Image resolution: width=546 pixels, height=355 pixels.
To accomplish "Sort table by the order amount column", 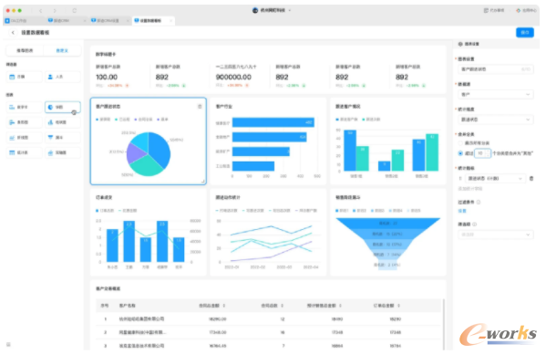I will [398, 306].
